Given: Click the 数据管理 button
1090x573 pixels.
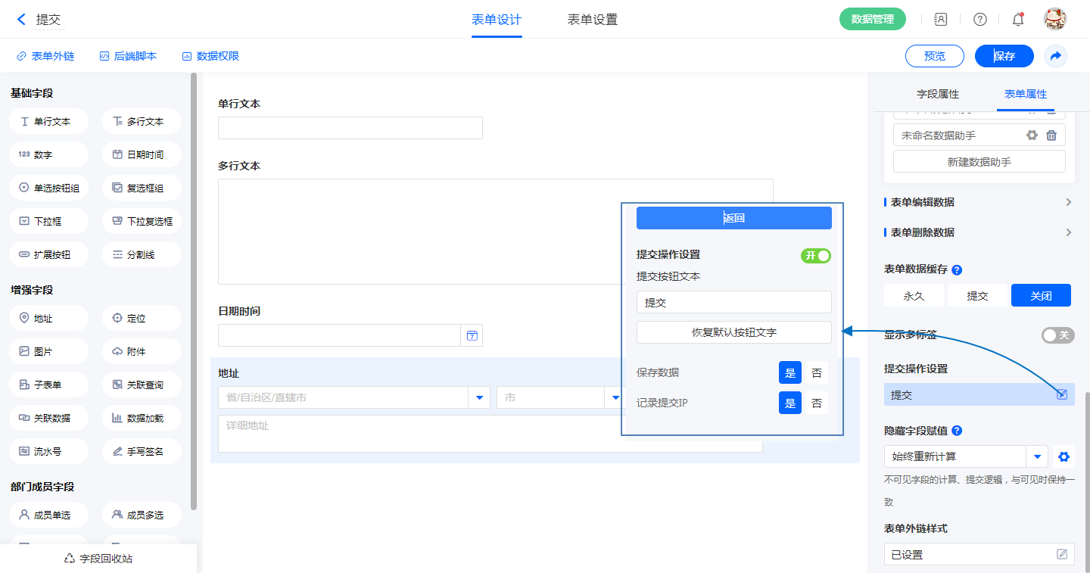Looking at the screenshot, I should pyautogui.click(x=872, y=20).
